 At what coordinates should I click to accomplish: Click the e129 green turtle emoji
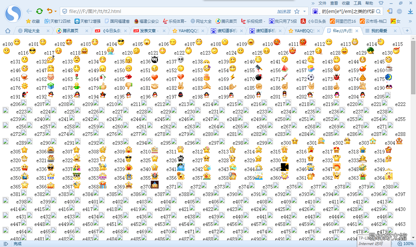[370, 50]
